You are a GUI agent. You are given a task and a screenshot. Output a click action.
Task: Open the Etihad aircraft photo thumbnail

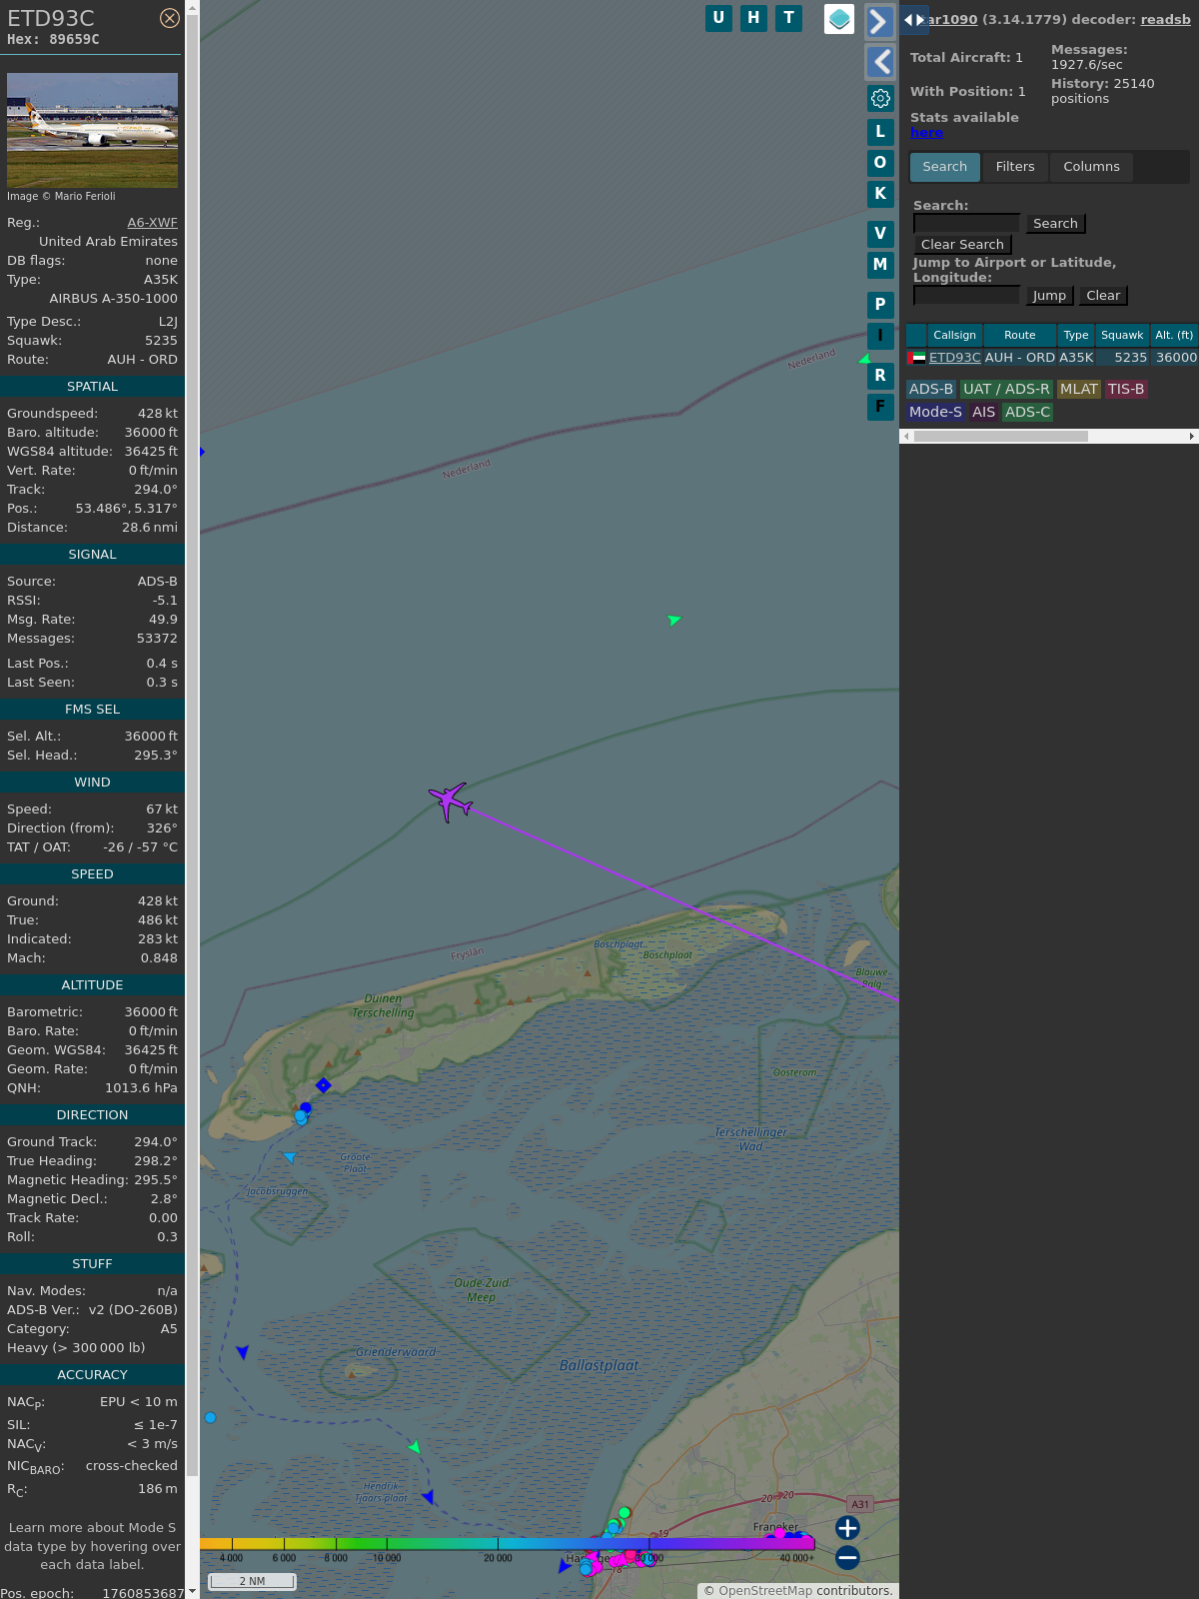click(92, 130)
